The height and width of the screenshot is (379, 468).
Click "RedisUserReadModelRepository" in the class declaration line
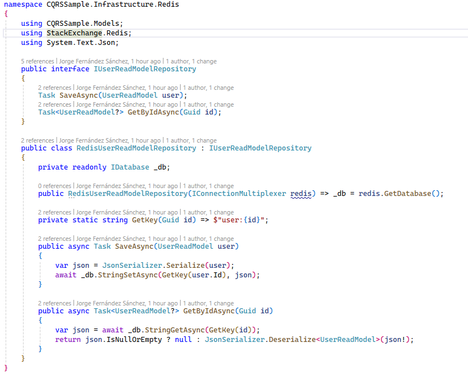(x=136, y=148)
